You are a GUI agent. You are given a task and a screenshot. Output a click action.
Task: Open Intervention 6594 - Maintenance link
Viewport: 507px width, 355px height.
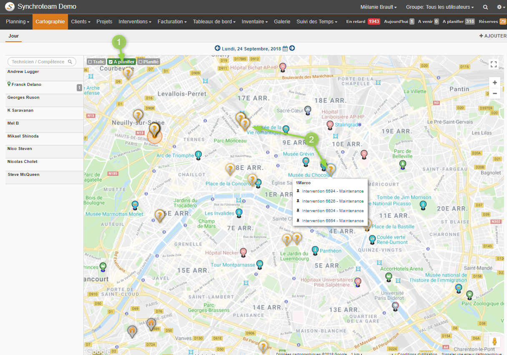tap(333, 191)
